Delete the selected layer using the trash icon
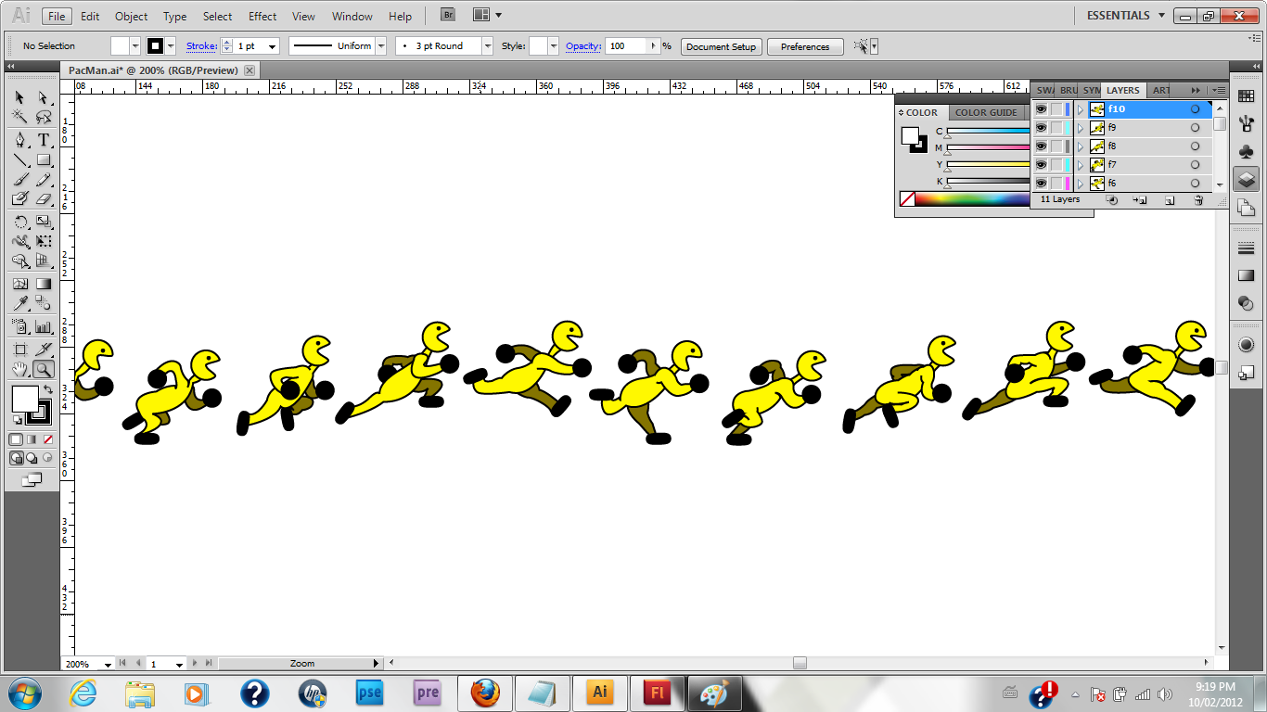The width and height of the screenshot is (1267, 712). pos(1198,200)
